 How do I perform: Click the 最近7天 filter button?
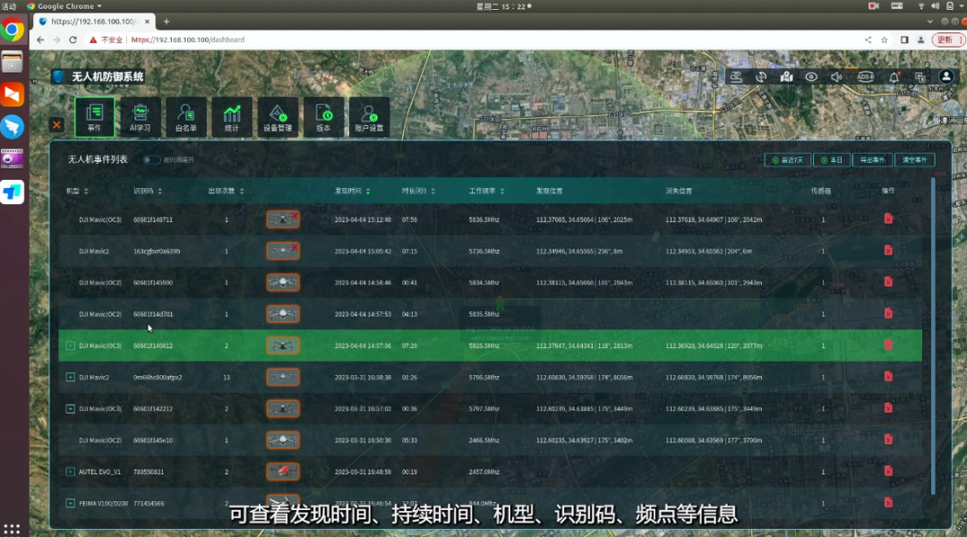(x=787, y=160)
